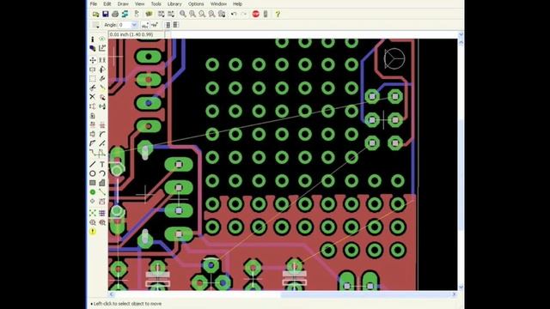This screenshot has width=550, height=309.
Task: Select the Ripup tool
Action: click(102, 153)
